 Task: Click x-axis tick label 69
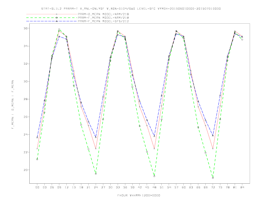point(206,187)
